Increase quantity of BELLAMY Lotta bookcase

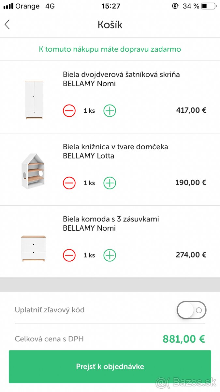(110, 183)
